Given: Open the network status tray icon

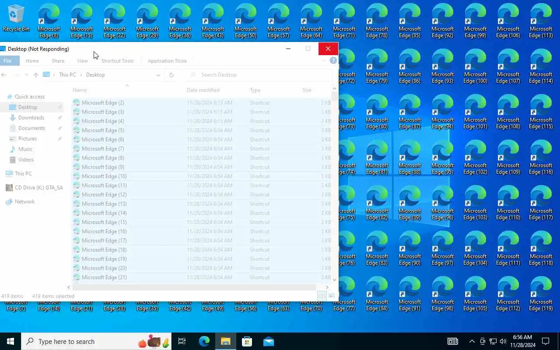Looking at the screenshot, I should [x=493, y=341].
